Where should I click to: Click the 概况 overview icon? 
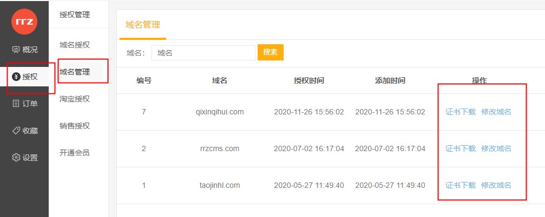[x=16, y=50]
